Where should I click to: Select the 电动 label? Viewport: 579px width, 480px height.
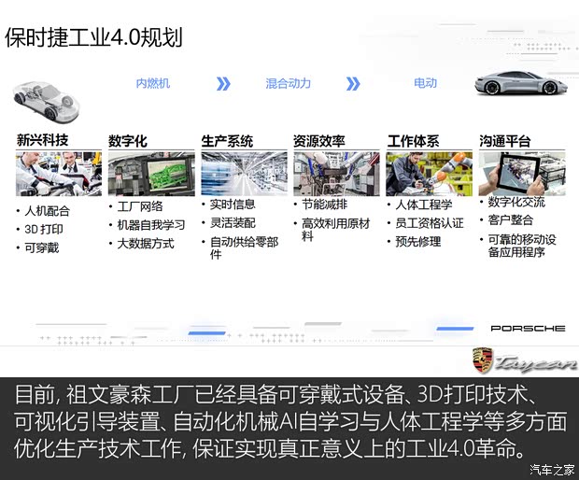coord(425,83)
